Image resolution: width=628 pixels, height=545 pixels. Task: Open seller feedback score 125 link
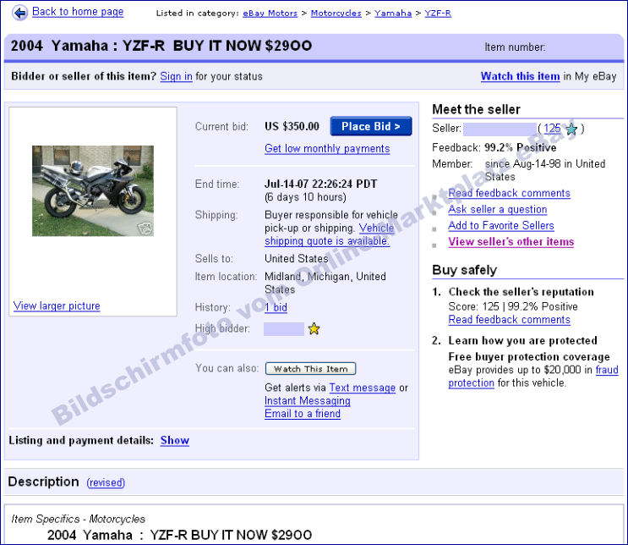tap(552, 129)
